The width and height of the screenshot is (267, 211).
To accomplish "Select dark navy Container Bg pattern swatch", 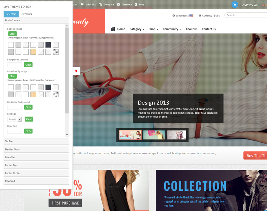I will tap(48, 87).
